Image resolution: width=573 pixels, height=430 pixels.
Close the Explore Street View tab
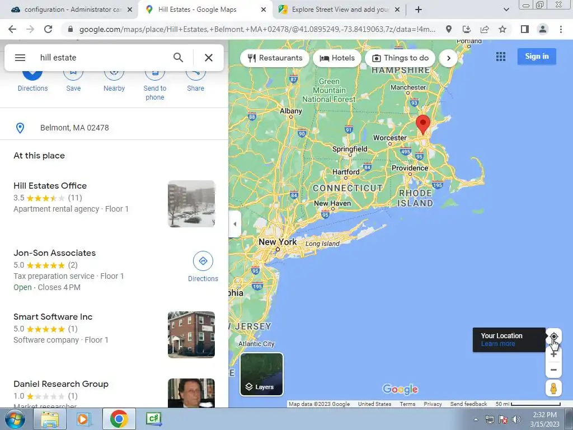click(x=397, y=10)
